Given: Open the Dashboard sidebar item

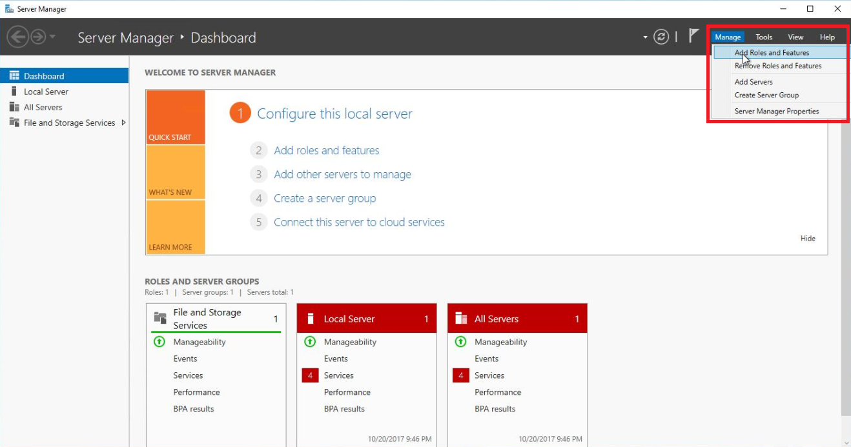Looking at the screenshot, I should click(x=43, y=75).
